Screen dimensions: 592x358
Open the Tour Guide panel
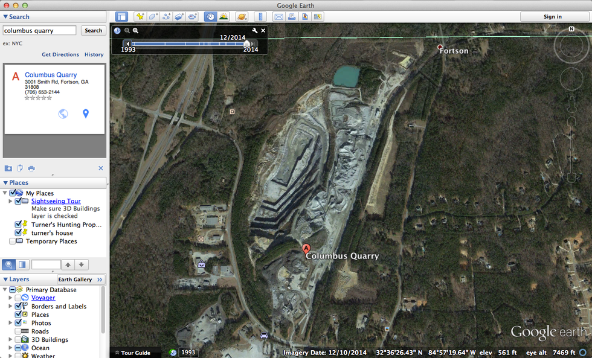pyautogui.click(x=132, y=353)
